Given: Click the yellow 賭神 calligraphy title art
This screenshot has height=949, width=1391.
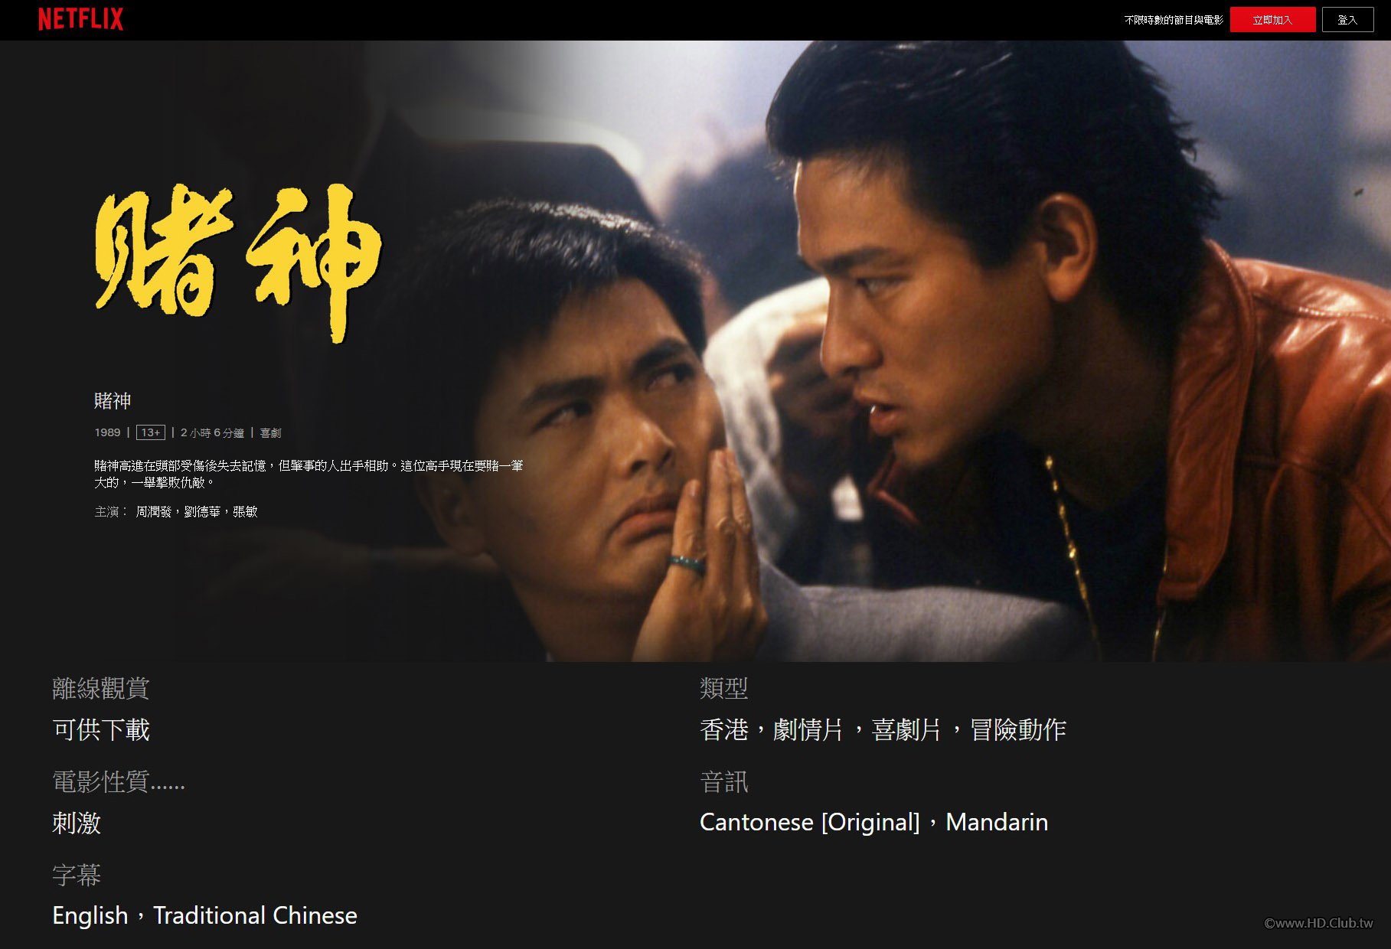Looking at the screenshot, I should click(238, 262).
